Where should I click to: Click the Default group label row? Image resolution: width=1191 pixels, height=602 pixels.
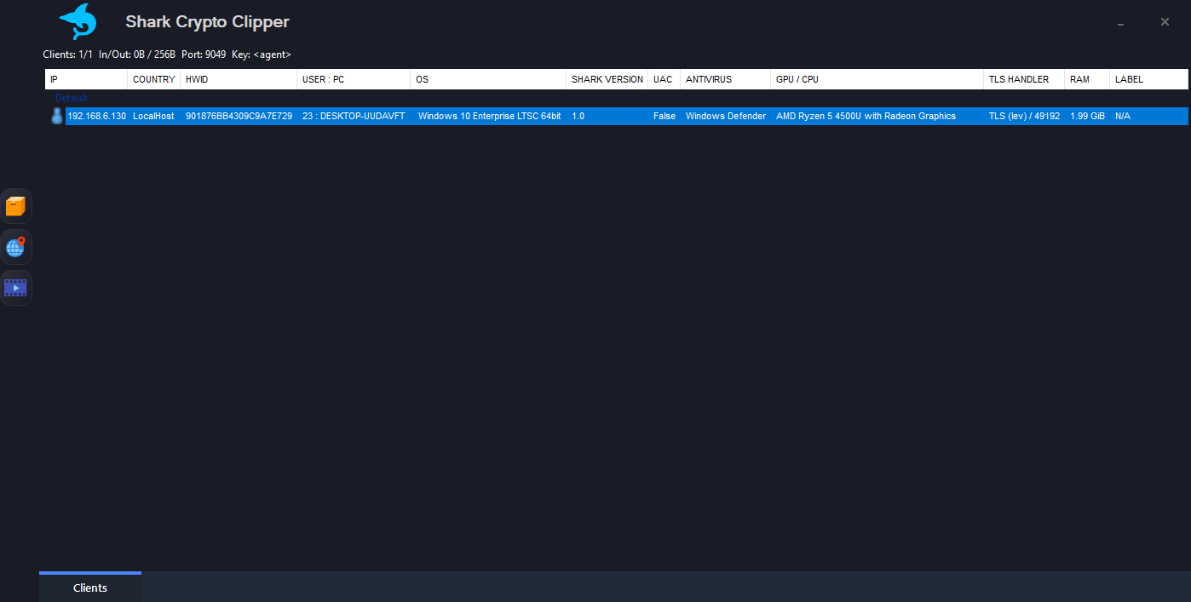pos(71,97)
